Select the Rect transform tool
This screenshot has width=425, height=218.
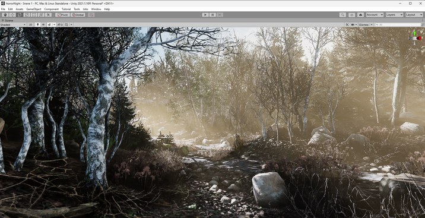34,15
